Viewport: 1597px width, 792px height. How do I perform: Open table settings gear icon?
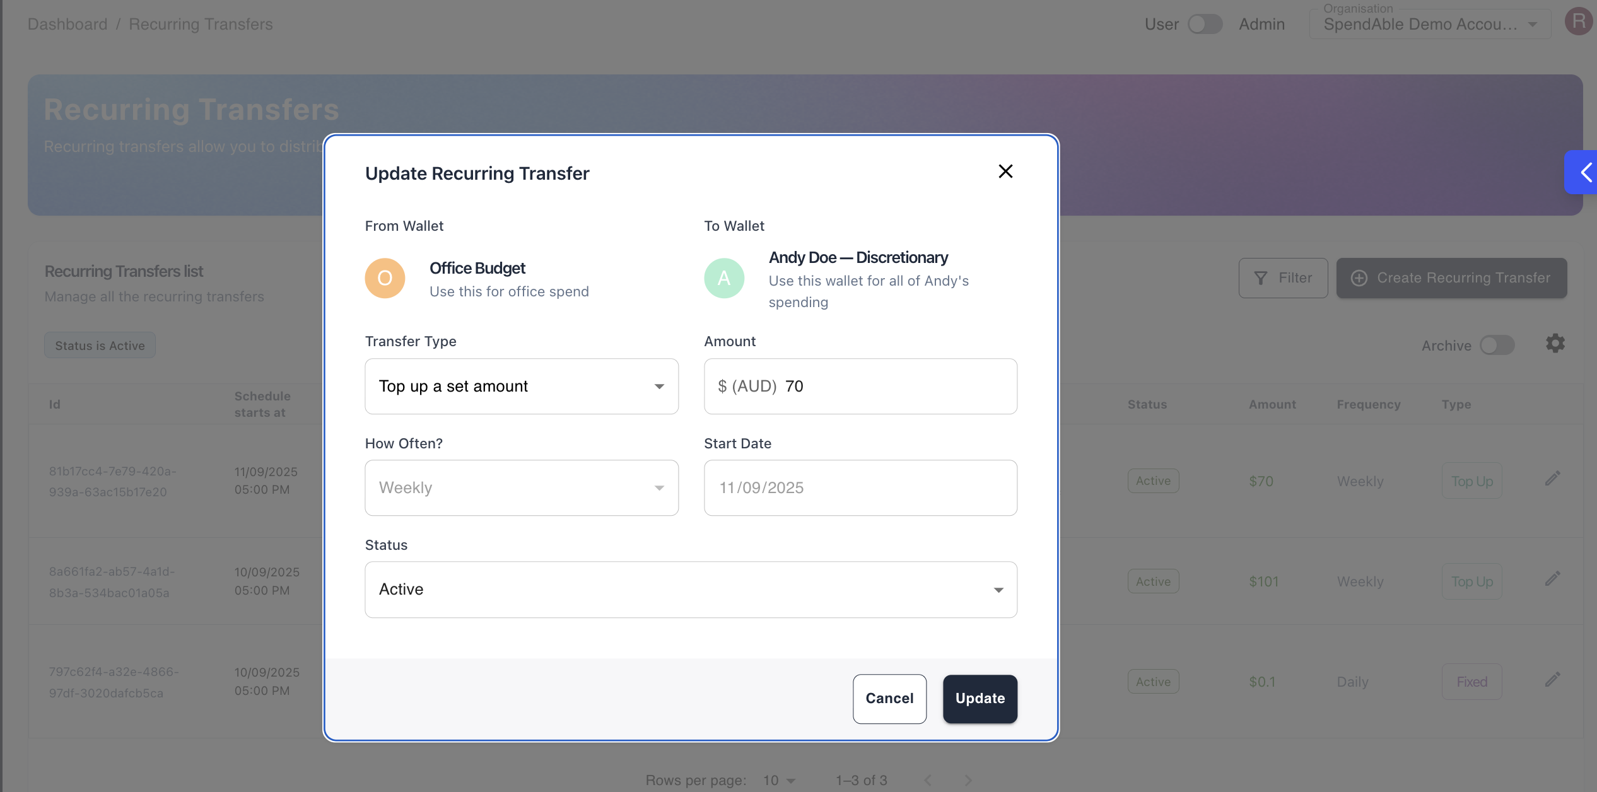coord(1555,344)
